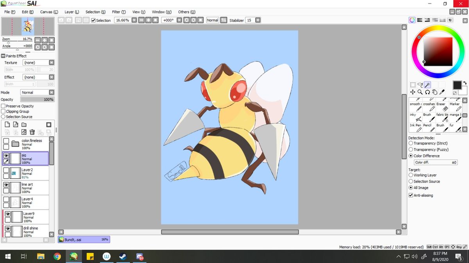Show the RGB slider panel
469x263 pixels.
pos(420,20)
